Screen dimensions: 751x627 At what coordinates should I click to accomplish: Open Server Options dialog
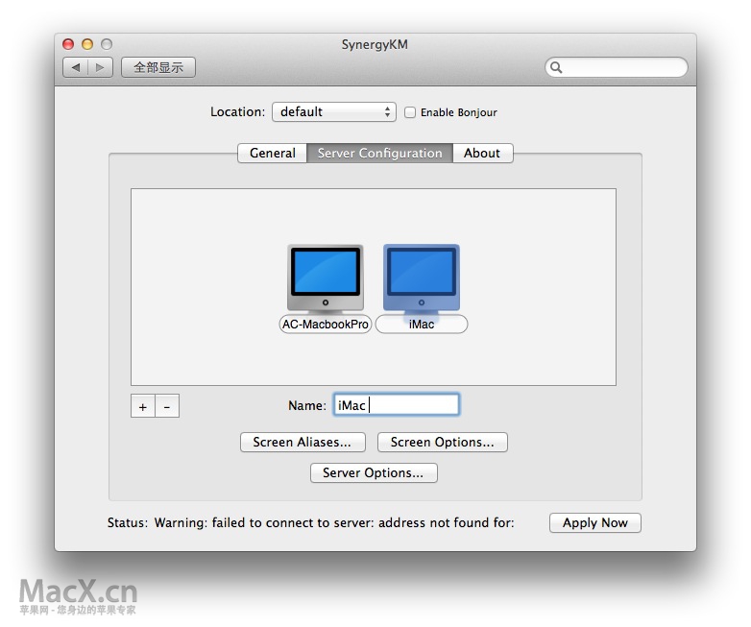(374, 472)
